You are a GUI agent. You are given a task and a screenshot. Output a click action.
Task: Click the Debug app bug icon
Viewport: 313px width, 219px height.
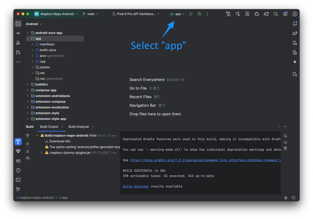199,14
